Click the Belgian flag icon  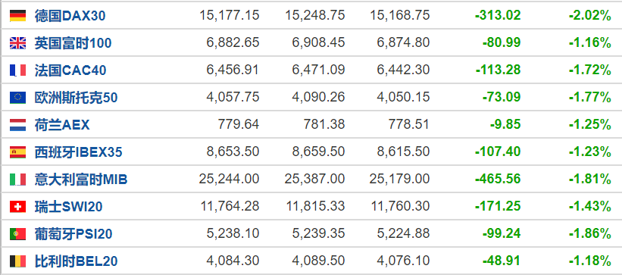(x=18, y=261)
